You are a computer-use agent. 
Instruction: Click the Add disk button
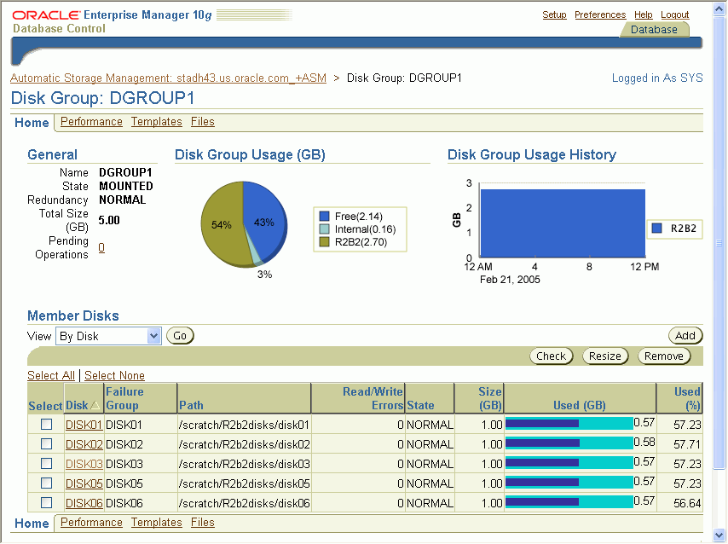[685, 336]
